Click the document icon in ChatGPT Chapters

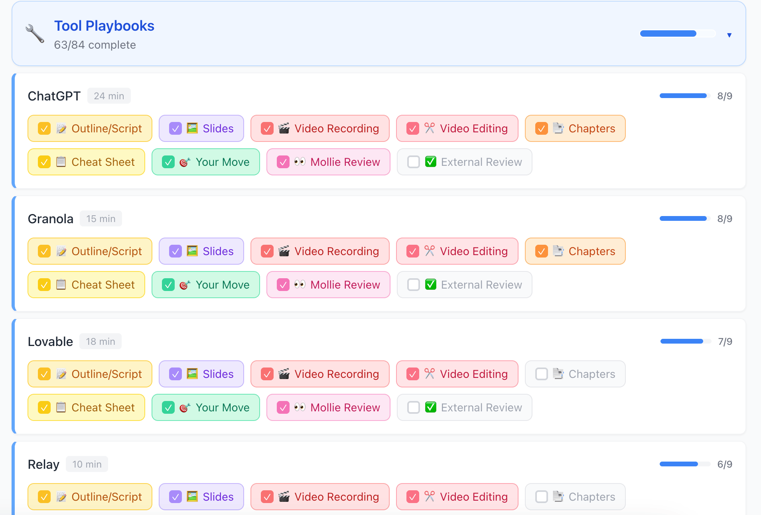(x=558, y=128)
